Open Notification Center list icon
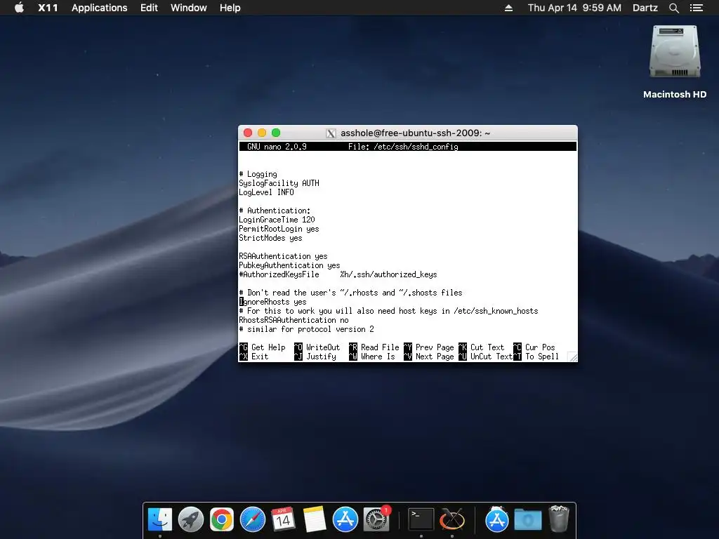Screen dimensions: 719x539 (x=696, y=8)
